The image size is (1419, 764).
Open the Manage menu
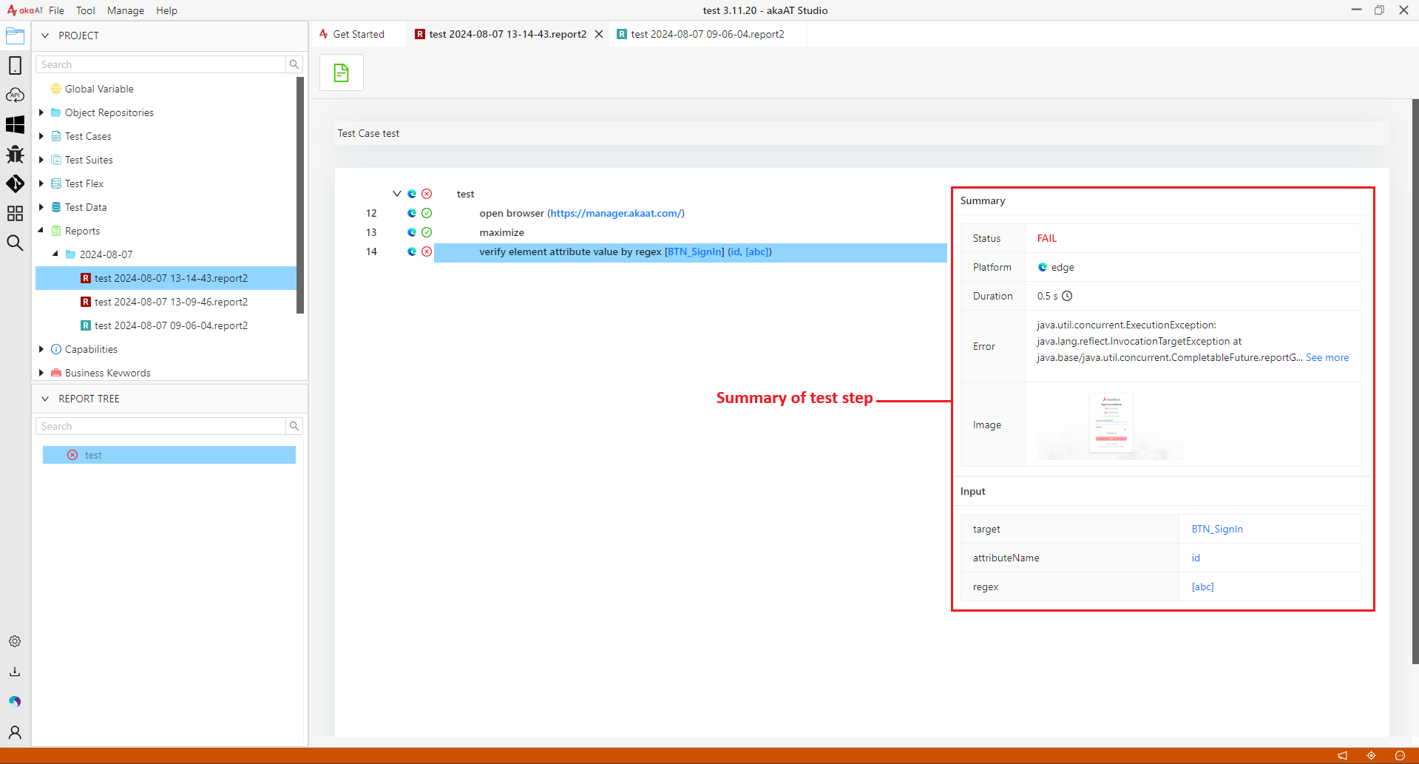tap(126, 10)
